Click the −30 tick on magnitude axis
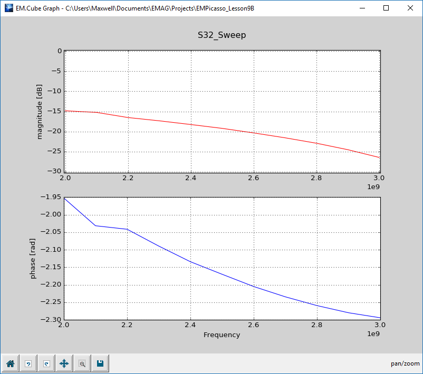The height and width of the screenshot is (374, 423). pyautogui.click(x=54, y=171)
